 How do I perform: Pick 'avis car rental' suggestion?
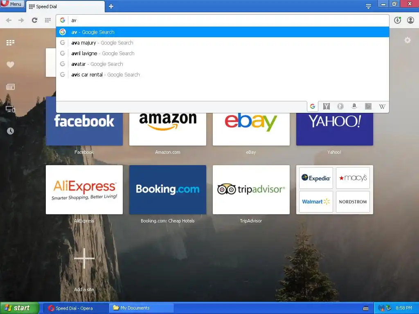click(222, 75)
